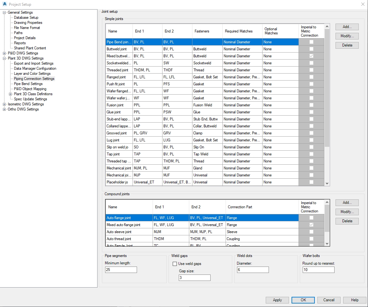Collapse the General Settings branch
Viewport: 368px width, 307px height.
[4, 12]
